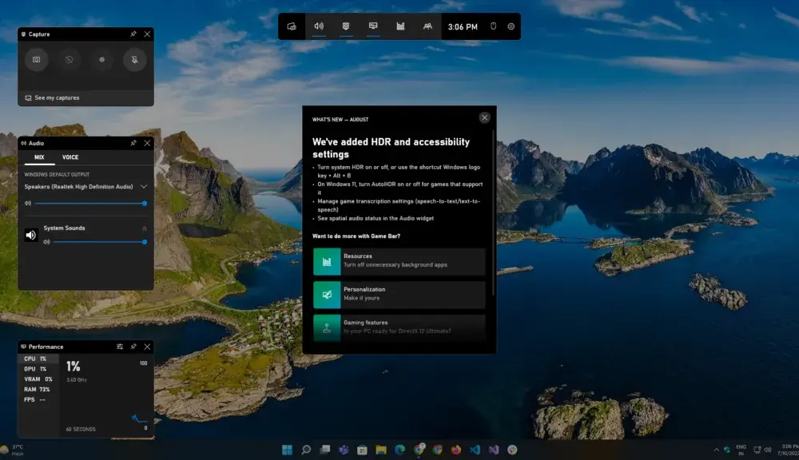Open taskbar Search

click(x=306, y=450)
